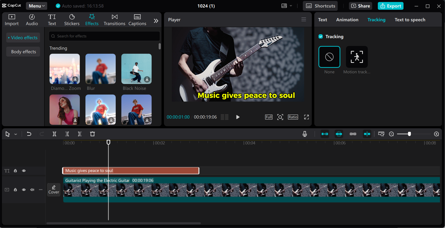Click the Share button

[x=361, y=6]
